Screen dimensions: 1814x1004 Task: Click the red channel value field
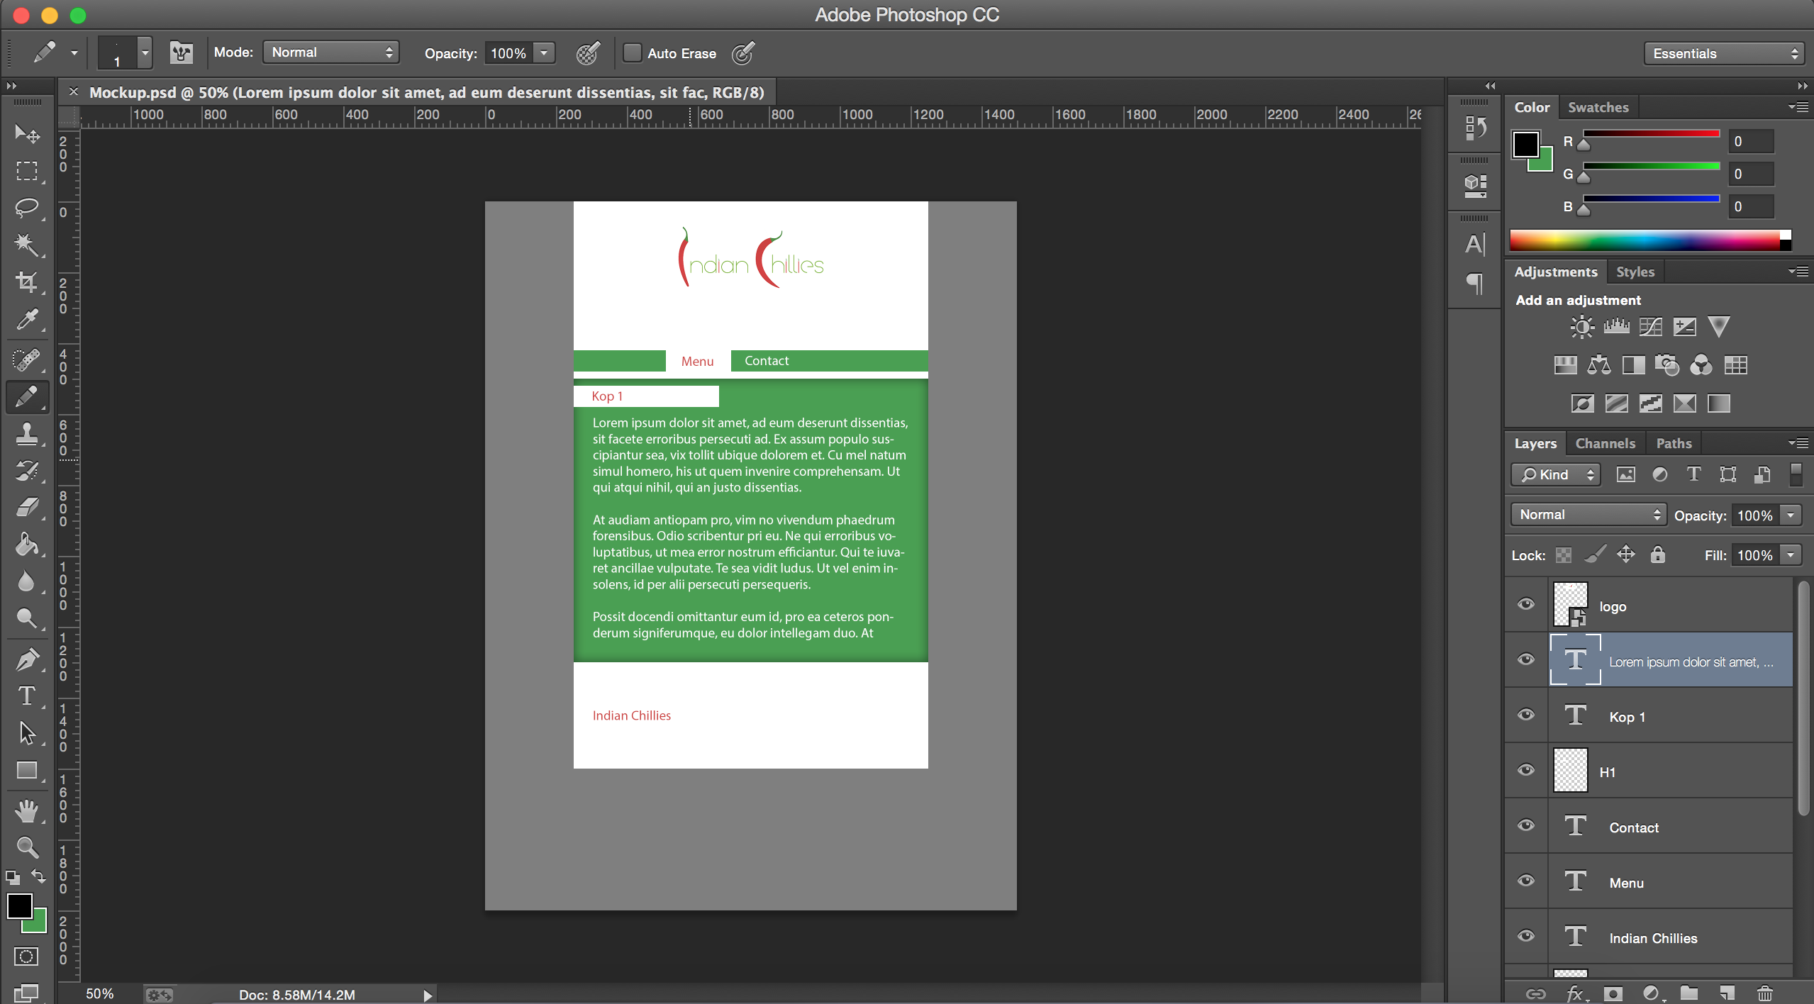pos(1751,142)
